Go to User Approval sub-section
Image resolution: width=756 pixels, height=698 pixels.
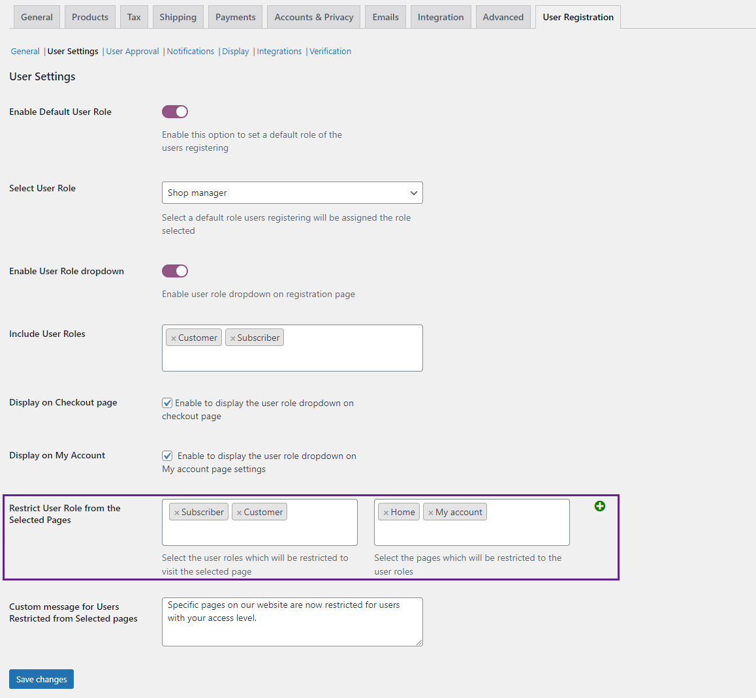coord(133,51)
